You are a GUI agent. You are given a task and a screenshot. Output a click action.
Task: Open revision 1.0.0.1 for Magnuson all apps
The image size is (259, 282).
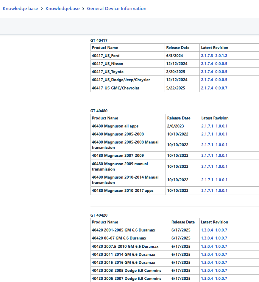(x=221, y=126)
